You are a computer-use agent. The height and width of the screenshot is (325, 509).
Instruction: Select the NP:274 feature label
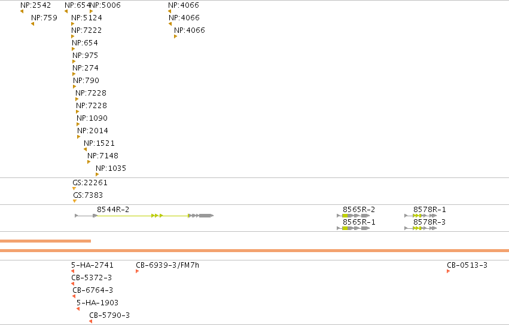coord(86,68)
